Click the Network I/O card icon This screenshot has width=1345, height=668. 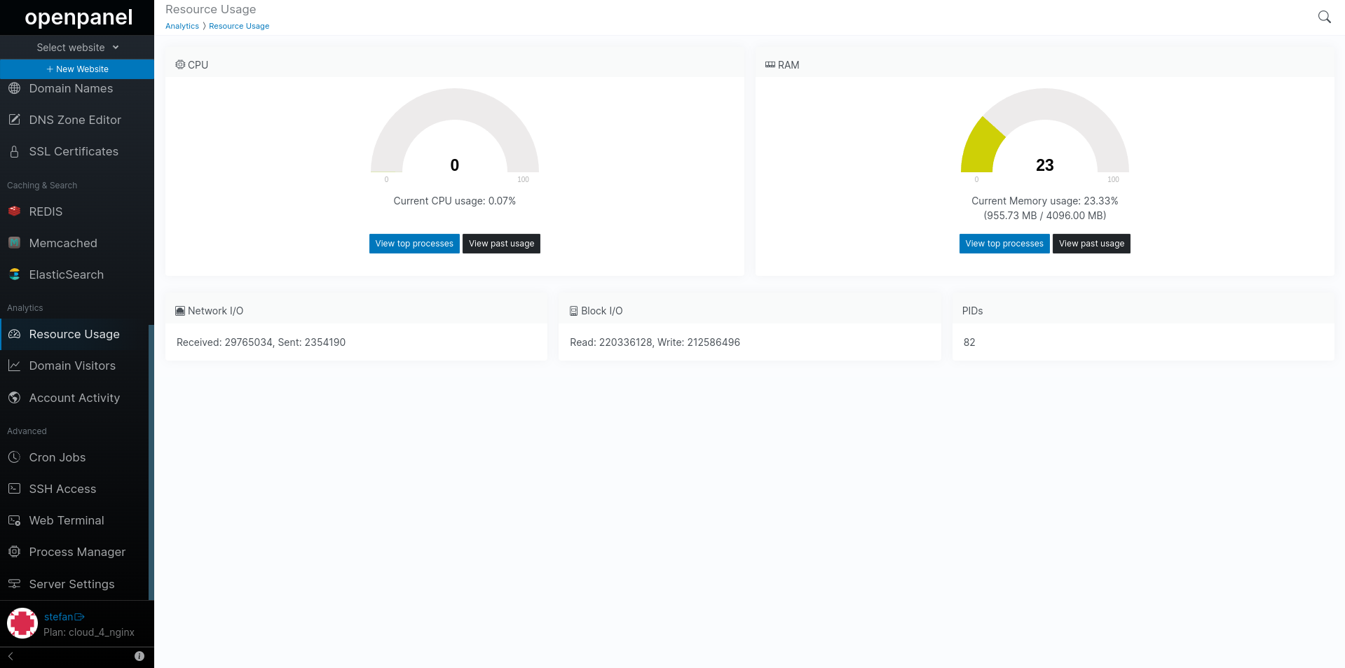[180, 311]
